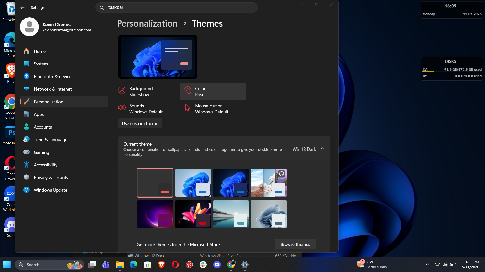Select the dark gray theme with rose accent

(x=155, y=183)
